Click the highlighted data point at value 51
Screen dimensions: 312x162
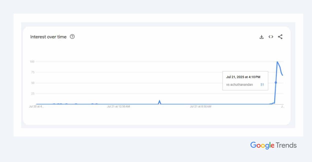(x=276, y=82)
